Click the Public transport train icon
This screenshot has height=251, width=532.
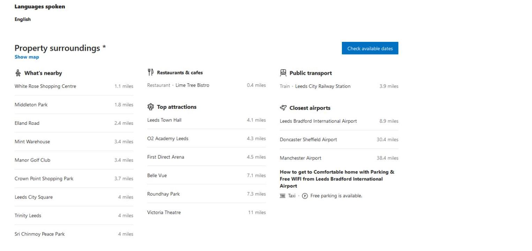pyautogui.click(x=283, y=73)
